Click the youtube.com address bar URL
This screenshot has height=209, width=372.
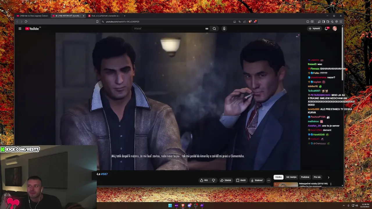coord(122,21)
